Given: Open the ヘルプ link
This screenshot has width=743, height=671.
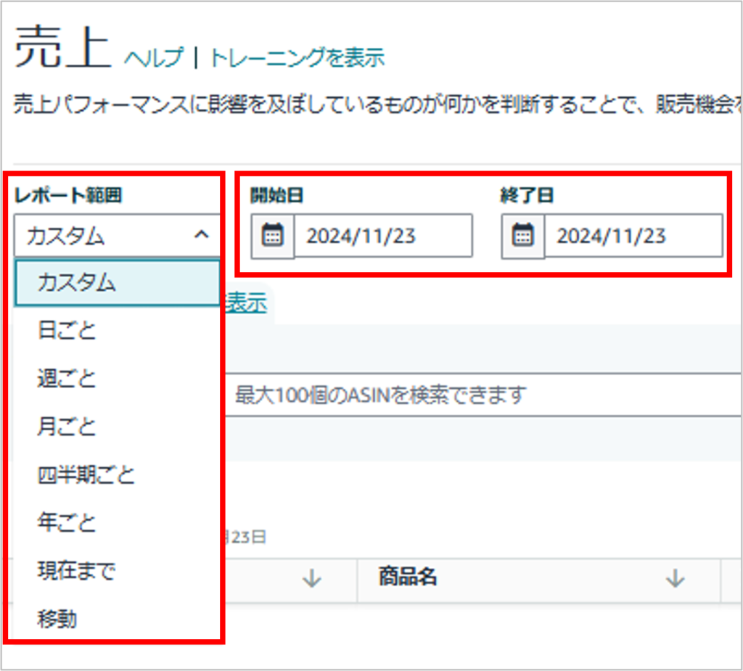Looking at the screenshot, I should (154, 58).
